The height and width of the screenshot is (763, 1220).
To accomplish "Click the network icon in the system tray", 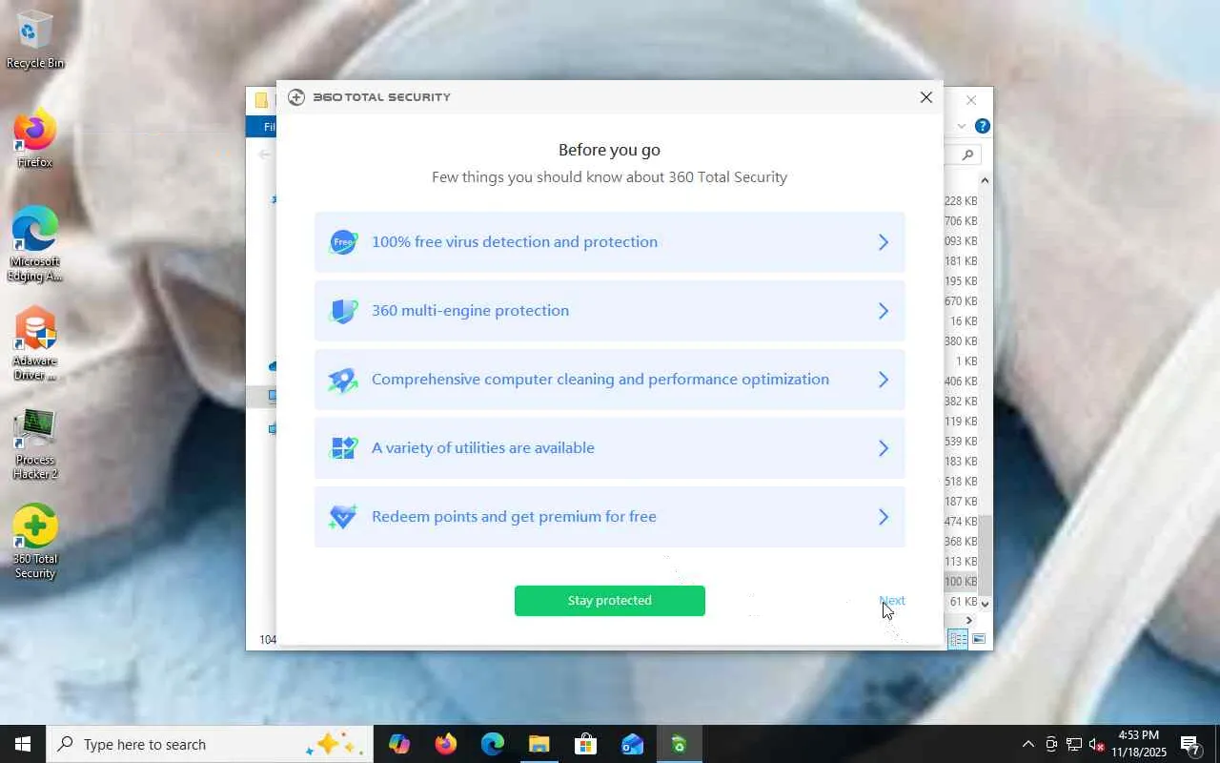I will [x=1074, y=744].
